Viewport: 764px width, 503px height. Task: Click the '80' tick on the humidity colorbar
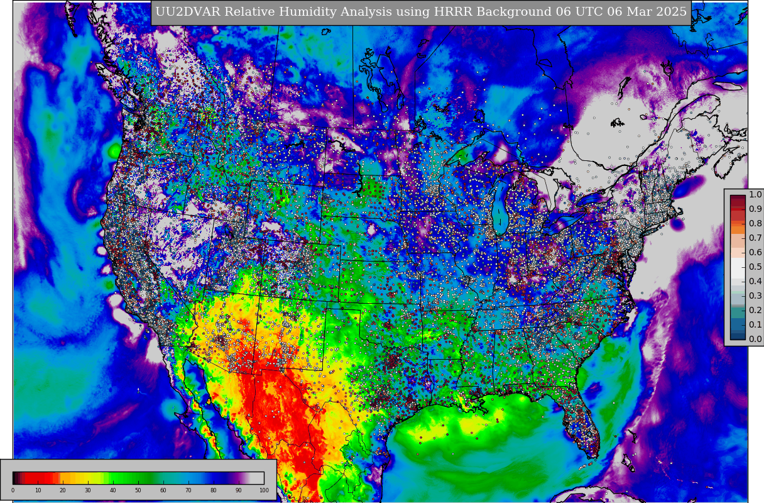[214, 490]
